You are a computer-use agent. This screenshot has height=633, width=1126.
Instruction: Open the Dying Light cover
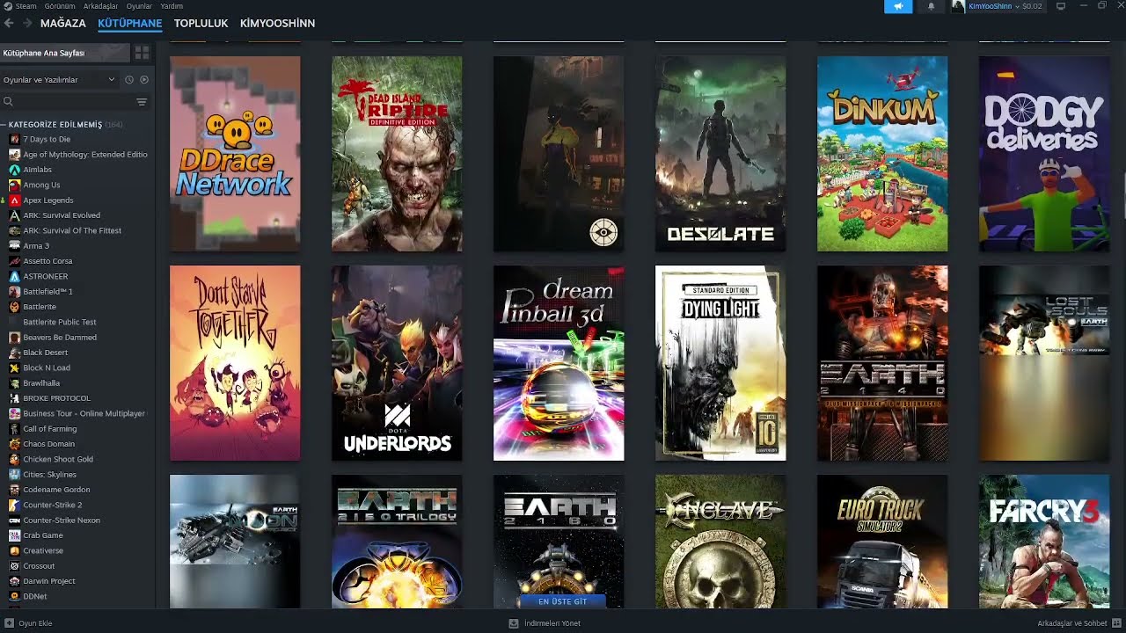[x=720, y=363]
